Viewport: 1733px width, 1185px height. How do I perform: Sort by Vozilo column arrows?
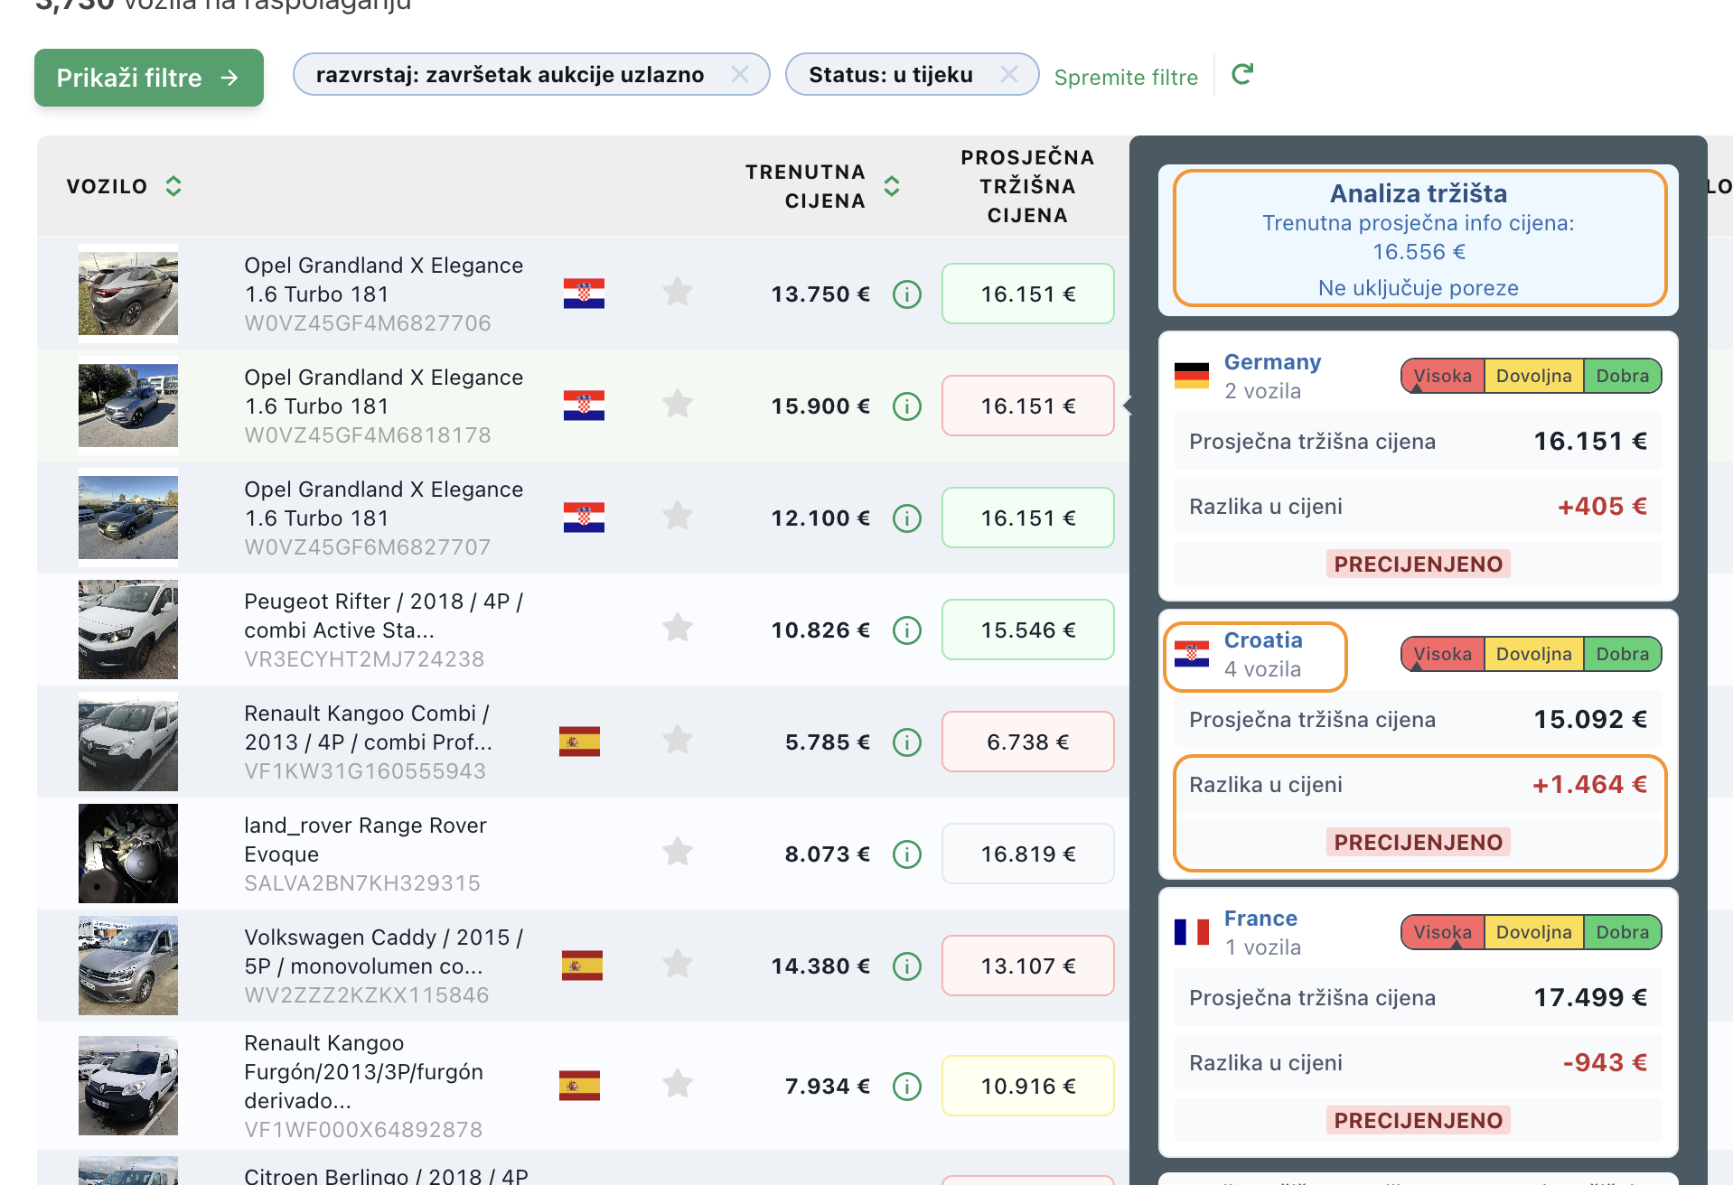tap(173, 186)
